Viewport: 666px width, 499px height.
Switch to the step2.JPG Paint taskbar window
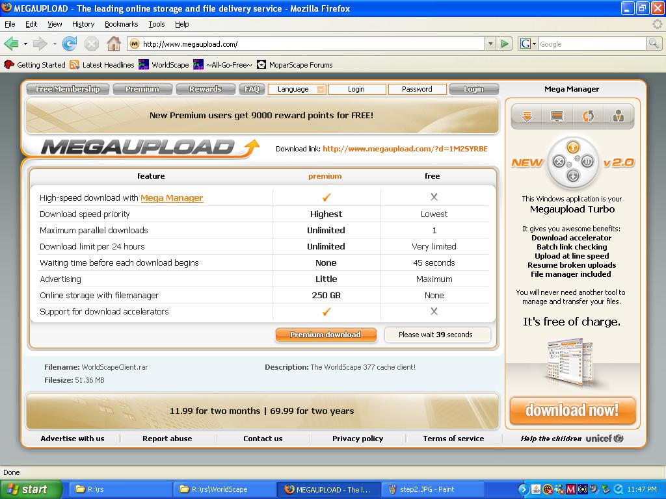point(433,489)
